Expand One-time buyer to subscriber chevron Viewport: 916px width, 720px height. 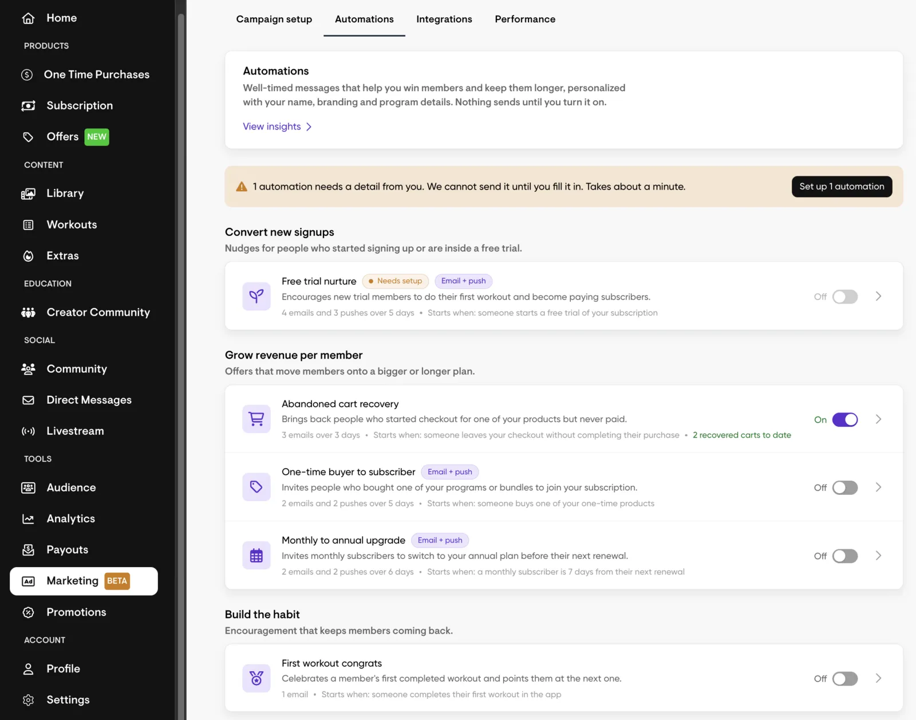tap(879, 487)
